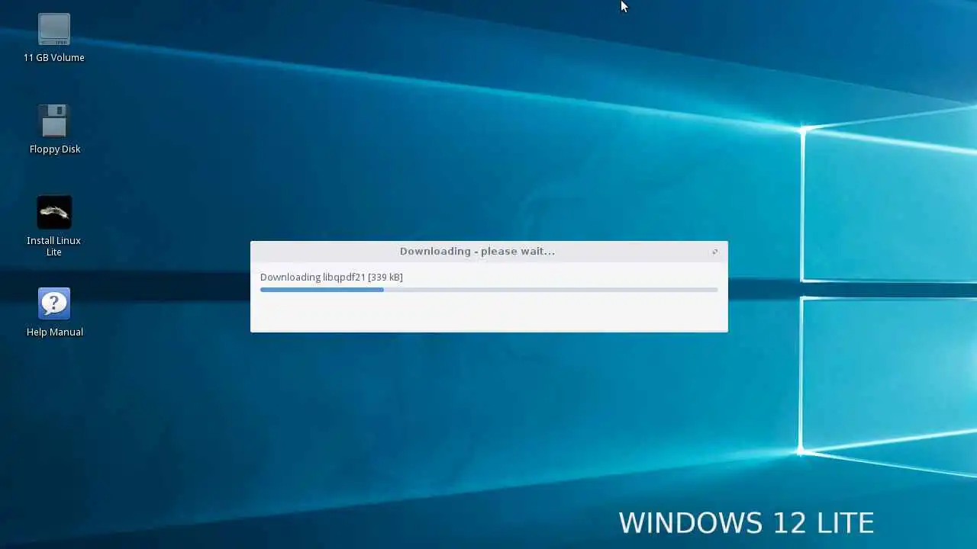Launch the Install Linux Lite icon

[54, 213]
